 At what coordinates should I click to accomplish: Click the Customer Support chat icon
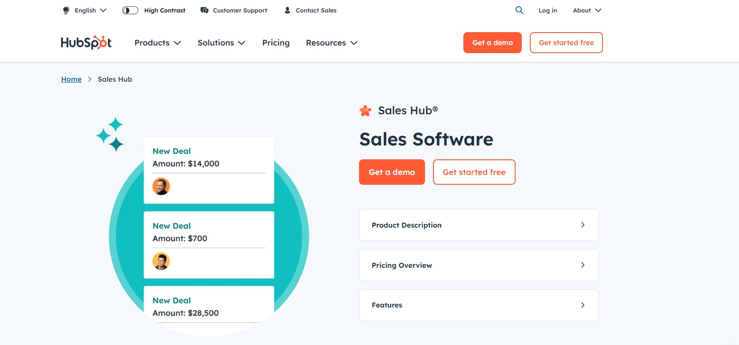tap(204, 10)
